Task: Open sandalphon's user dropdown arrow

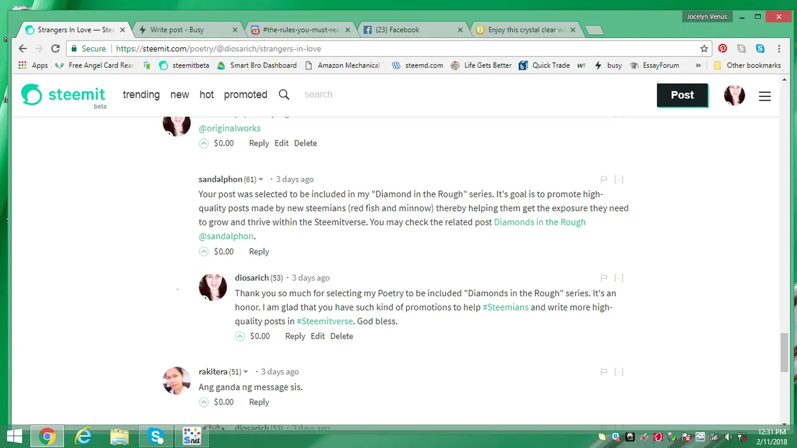Action: 261,180
